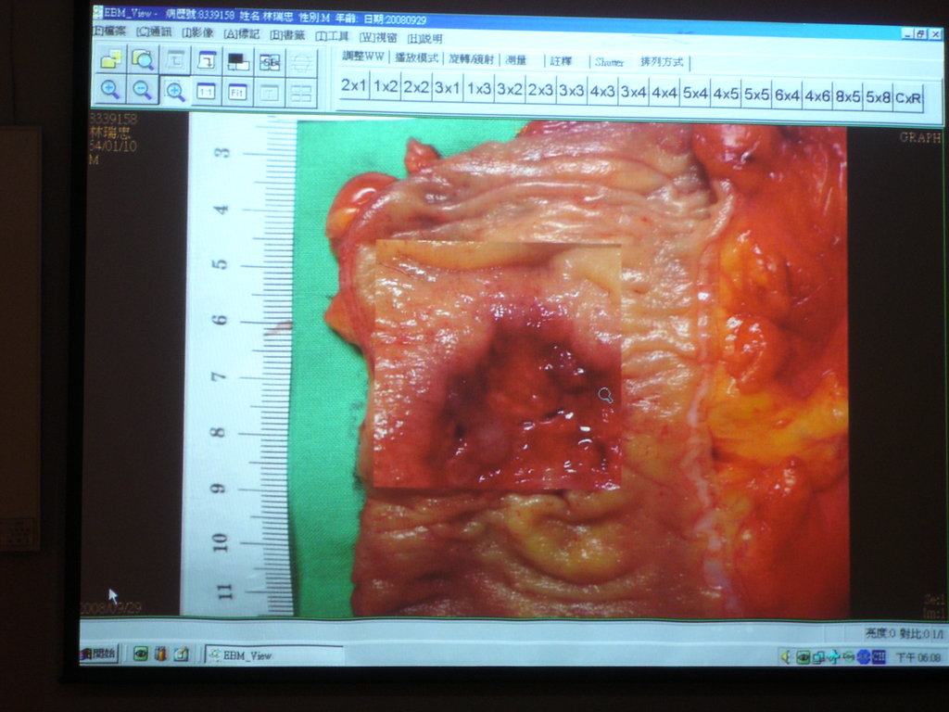Click the zoom out magnifier icon
This screenshot has height=712, width=949.
tap(142, 90)
